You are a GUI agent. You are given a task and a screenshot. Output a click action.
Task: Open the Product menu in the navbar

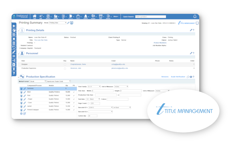[49, 17]
